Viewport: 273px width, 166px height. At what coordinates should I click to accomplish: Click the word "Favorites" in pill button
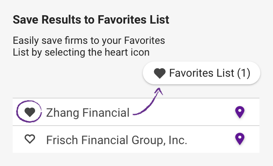pos(191,73)
